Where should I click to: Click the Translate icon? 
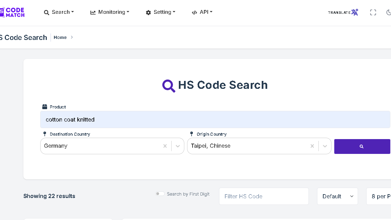[355, 12]
